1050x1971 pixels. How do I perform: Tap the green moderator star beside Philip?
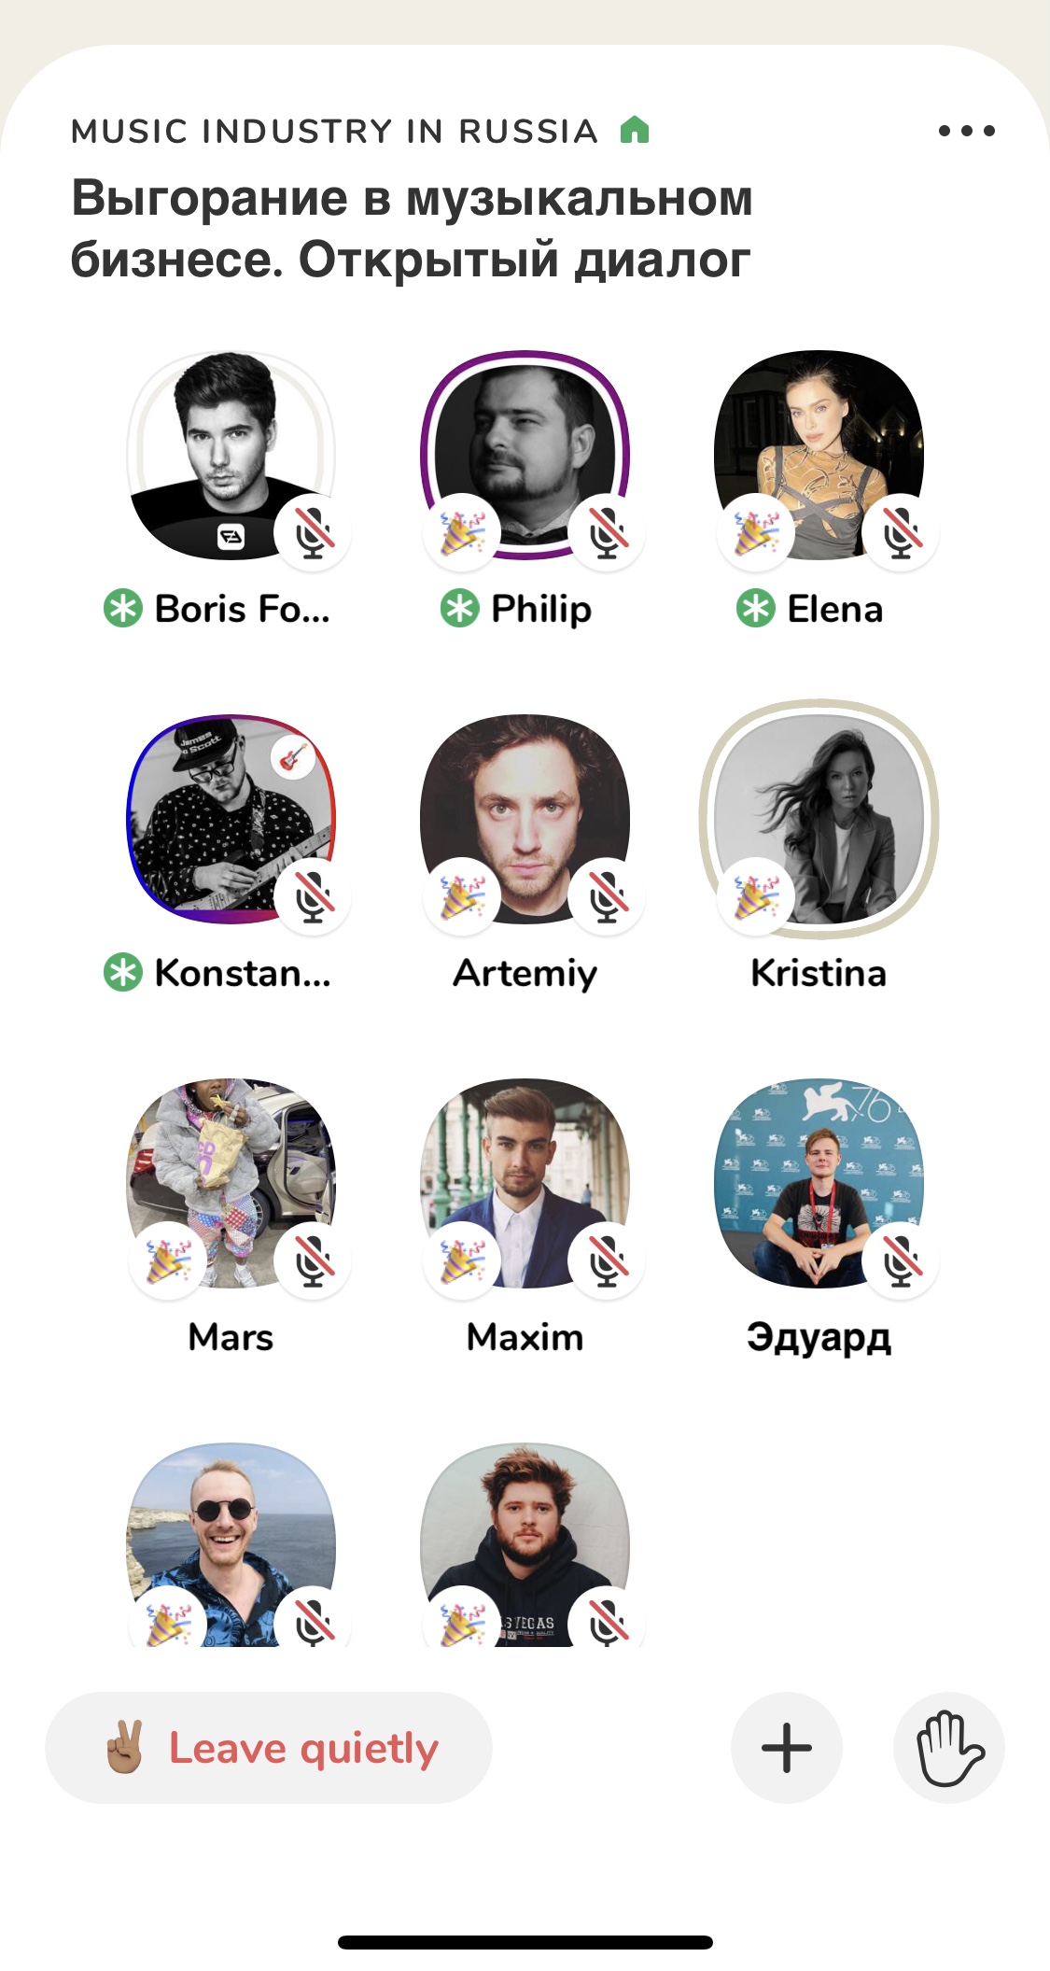(459, 609)
